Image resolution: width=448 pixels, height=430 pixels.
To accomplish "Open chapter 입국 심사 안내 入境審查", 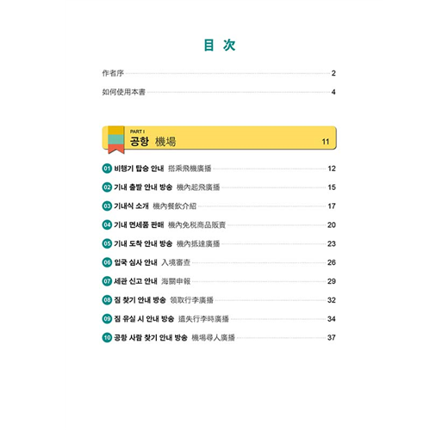I will point(219,262).
